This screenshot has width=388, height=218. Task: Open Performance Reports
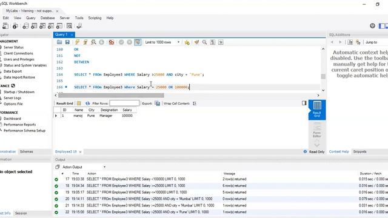point(19,125)
